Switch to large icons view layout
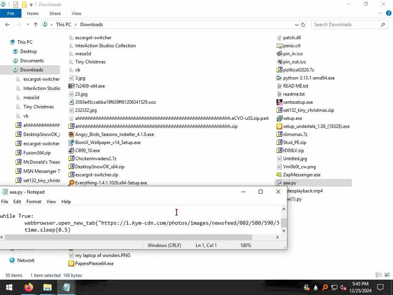The height and width of the screenshot is (295, 393). [x=387, y=275]
